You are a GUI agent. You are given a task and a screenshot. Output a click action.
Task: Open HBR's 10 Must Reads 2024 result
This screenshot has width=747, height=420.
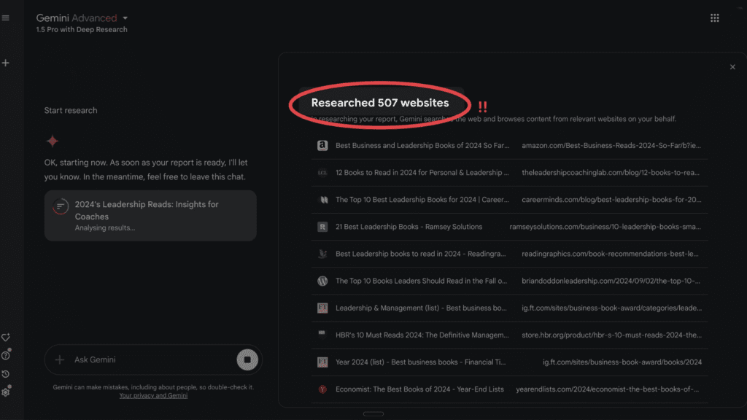point(422,335)
